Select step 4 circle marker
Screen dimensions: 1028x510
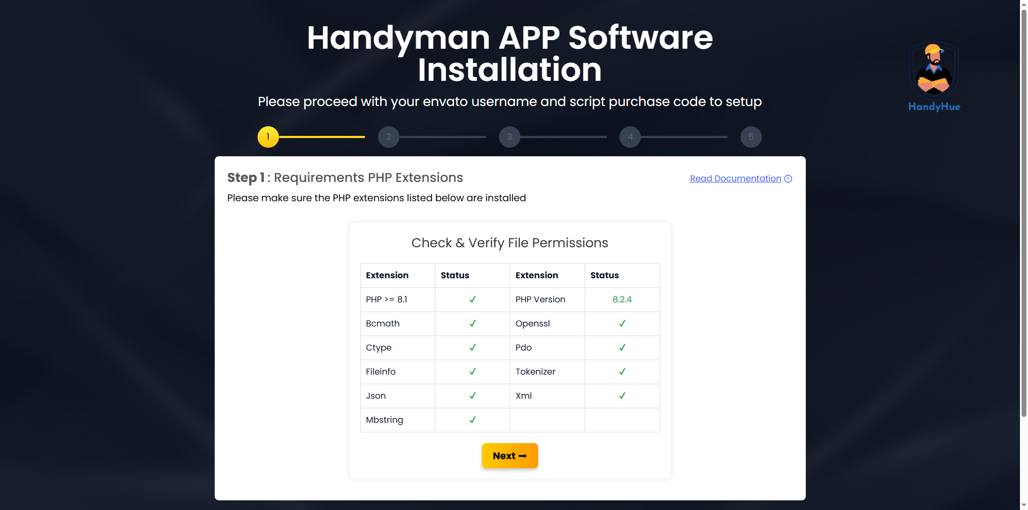tap(630, 137)
